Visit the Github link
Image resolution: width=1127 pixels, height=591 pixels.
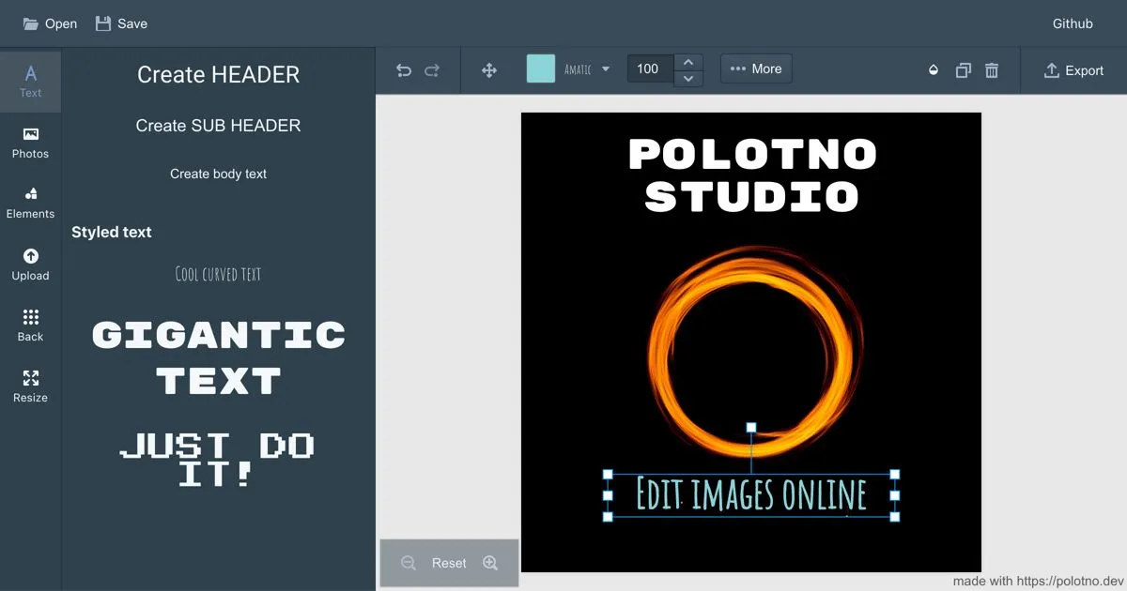pos(1072,23)
